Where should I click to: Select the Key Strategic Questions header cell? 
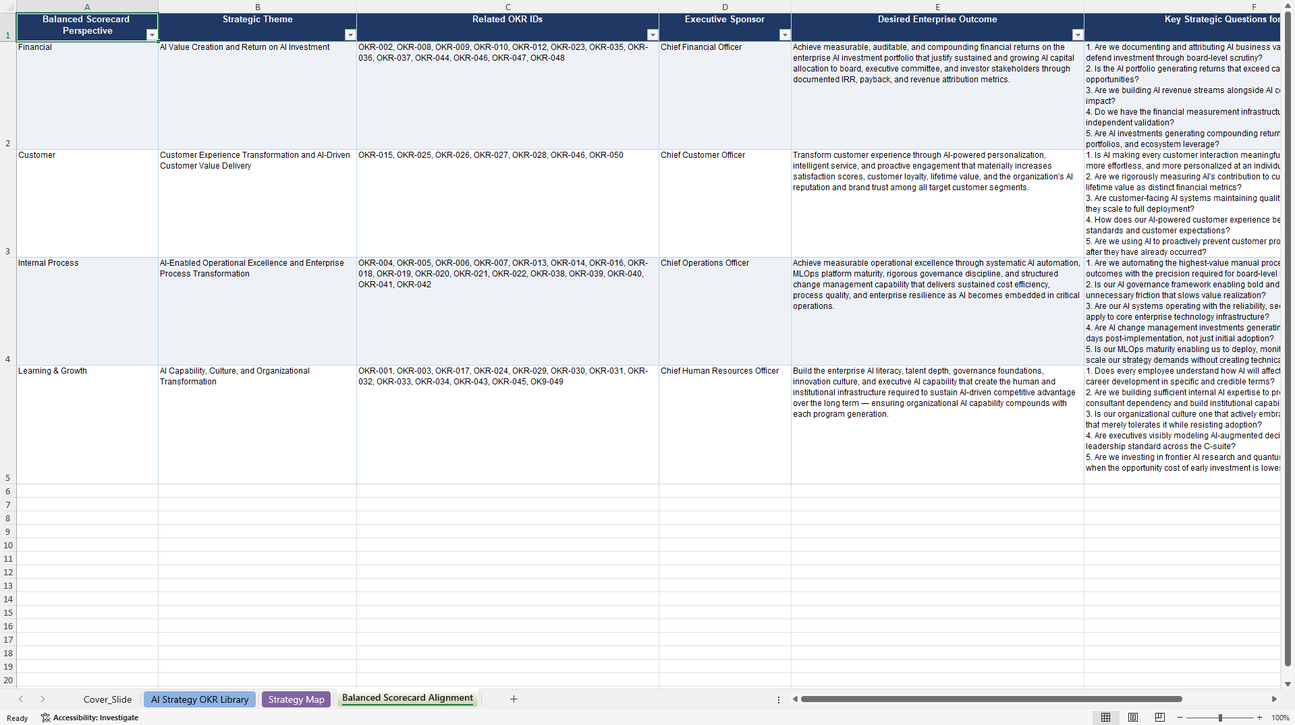point(1182,27)
